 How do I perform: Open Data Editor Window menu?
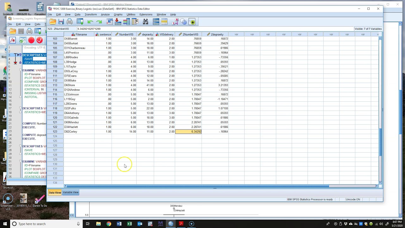pyautogui.click(x=161, y=15)
